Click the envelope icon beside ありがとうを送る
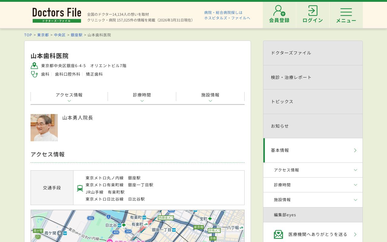The width and height of the screenshot is (387, 242). pyautogui.click(x=278, y=234)
